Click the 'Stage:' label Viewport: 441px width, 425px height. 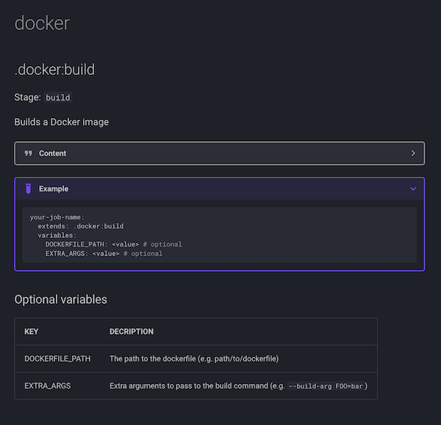tap(28, 98)
